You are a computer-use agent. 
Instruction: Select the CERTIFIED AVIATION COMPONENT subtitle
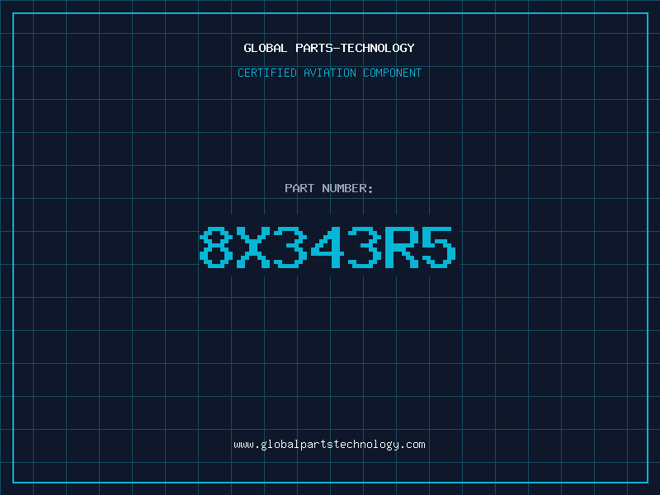pyautogui.click(x=329, y=73)
